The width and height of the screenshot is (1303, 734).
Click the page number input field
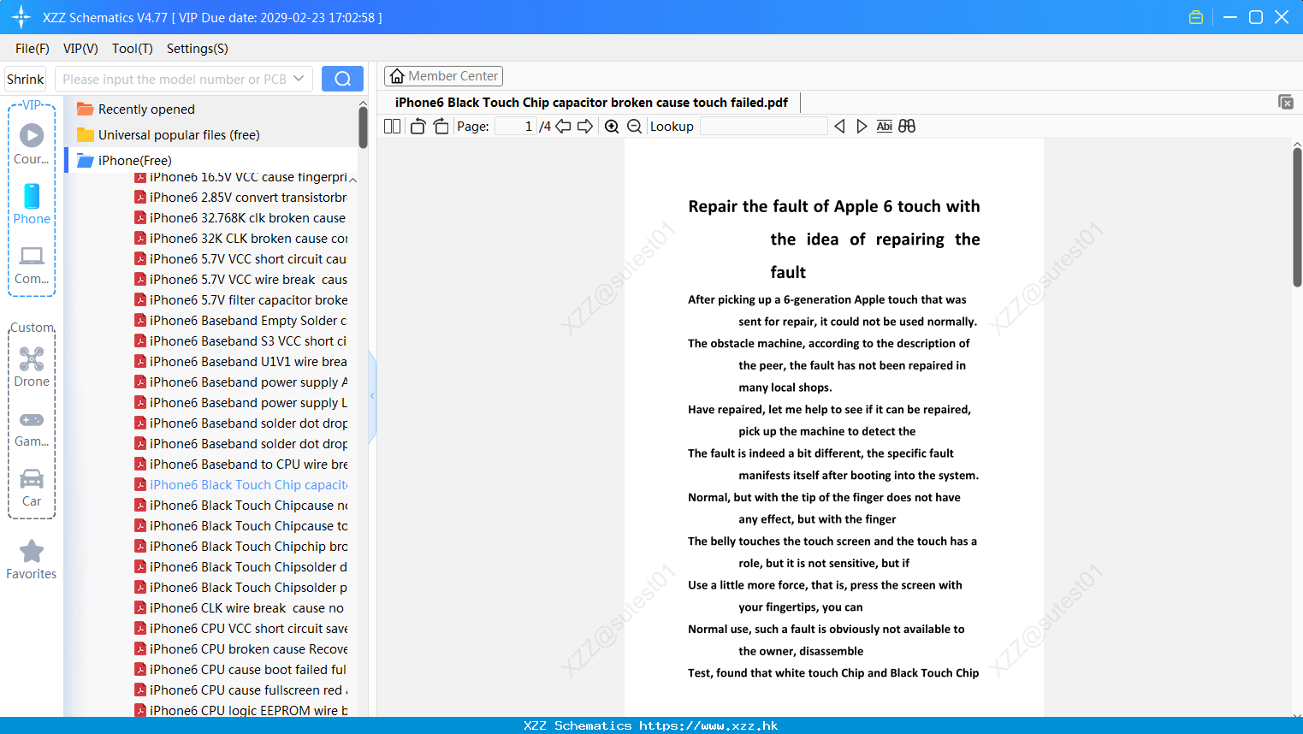coord(515,127)
